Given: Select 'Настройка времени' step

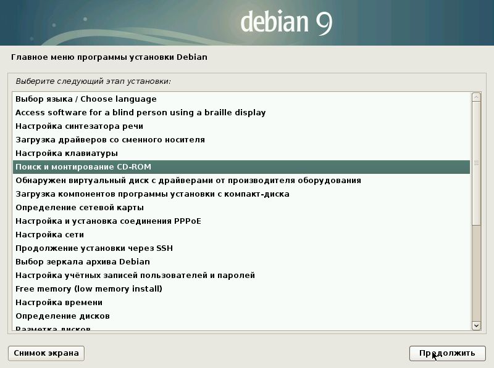Looking at the screenshot, I should coord(241,302).
